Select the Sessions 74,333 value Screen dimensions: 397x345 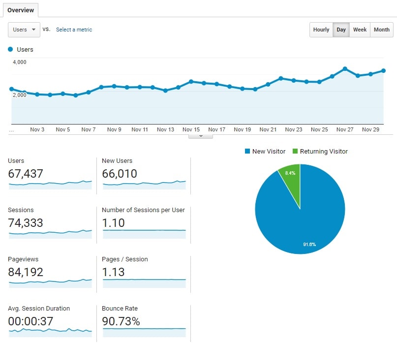click(26, 223)
